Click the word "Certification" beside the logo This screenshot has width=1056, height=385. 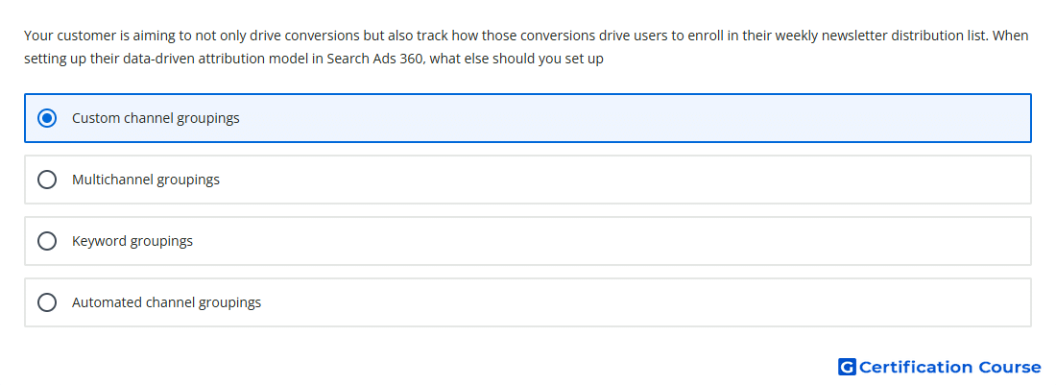[x=916, y=367]
